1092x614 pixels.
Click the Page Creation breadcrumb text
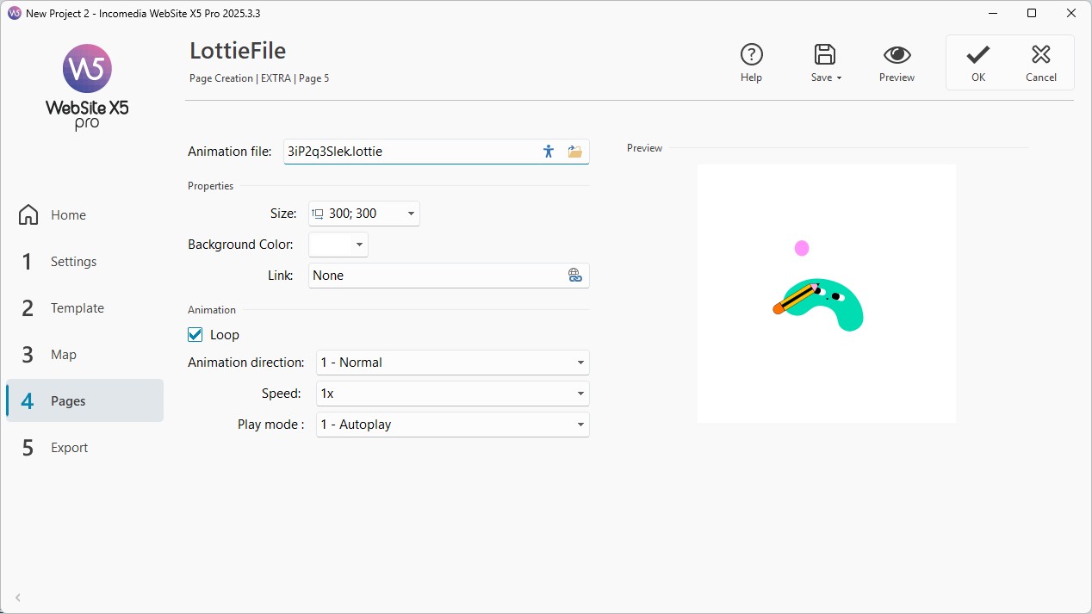[221, 78]
